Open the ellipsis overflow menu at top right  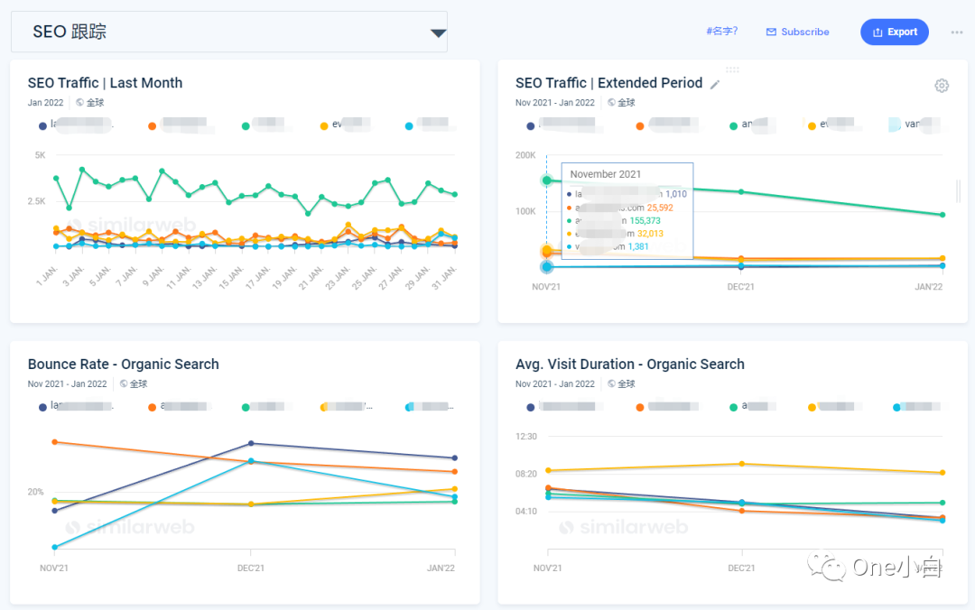956,32
